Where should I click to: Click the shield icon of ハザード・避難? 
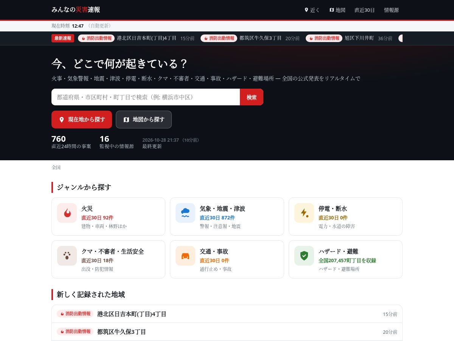pos(304,256)
